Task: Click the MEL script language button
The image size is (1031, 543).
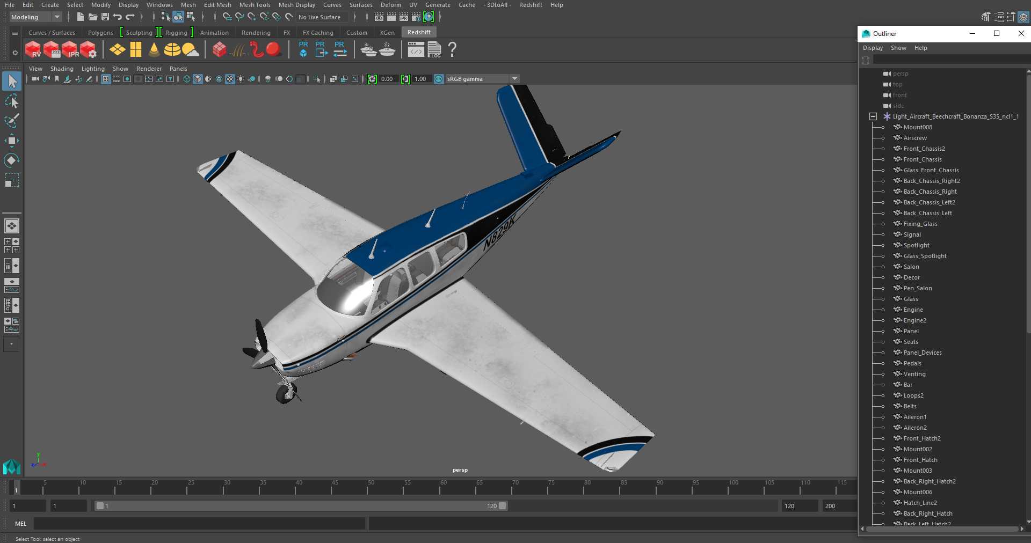Action: point(20,524)
